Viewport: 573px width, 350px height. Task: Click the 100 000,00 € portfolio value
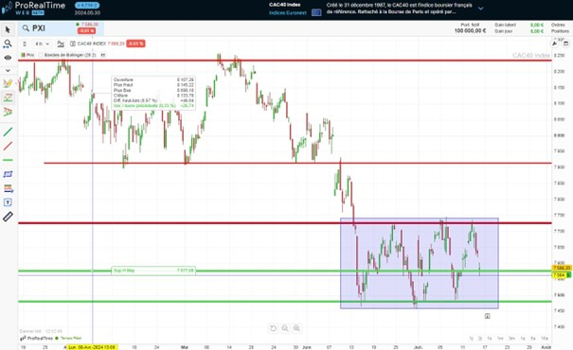470,31
